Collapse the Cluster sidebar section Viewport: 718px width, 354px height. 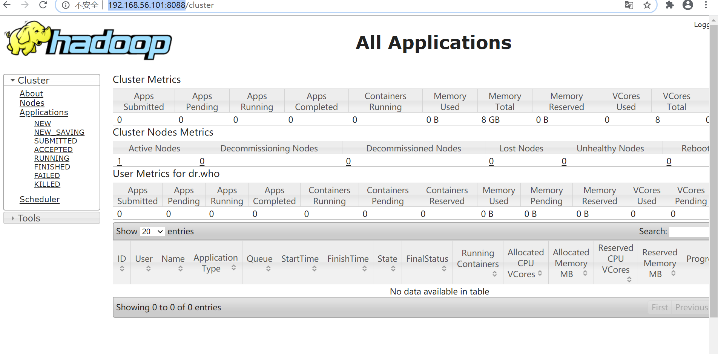(52, 80)
